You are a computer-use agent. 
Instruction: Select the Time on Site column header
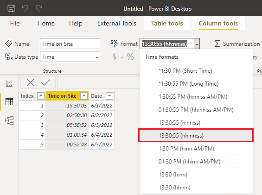click(x=62, y=96)
